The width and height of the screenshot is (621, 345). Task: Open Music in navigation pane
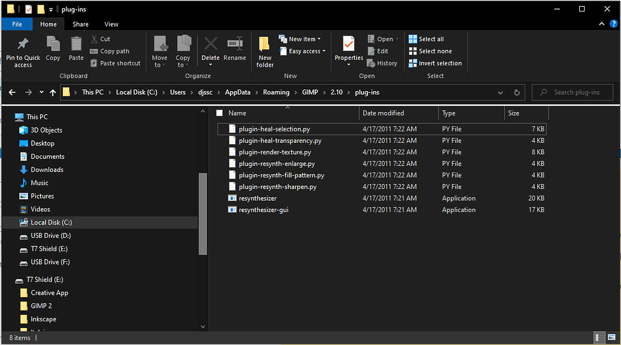tap(34, 183)
